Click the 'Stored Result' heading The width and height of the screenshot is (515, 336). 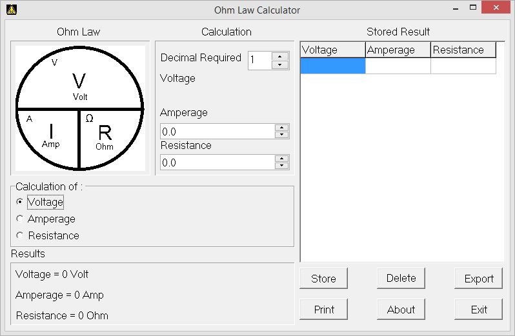click(398, 32)
